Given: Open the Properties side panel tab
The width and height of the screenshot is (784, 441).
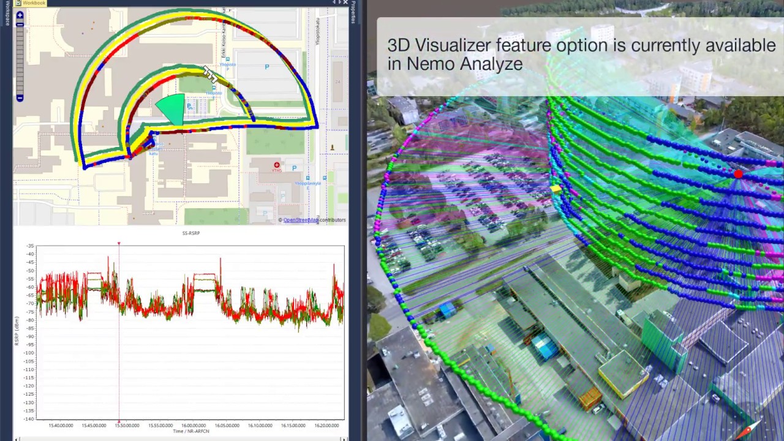Looking at the screenshot, I should [353, 12].
